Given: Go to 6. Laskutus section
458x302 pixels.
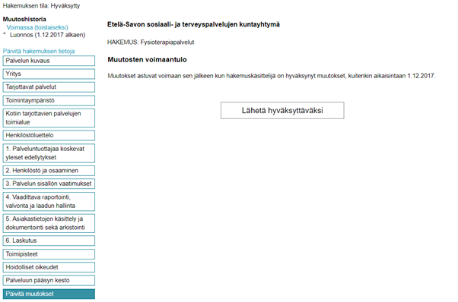Looking at the screenshot, I should (x=49, y=241).
